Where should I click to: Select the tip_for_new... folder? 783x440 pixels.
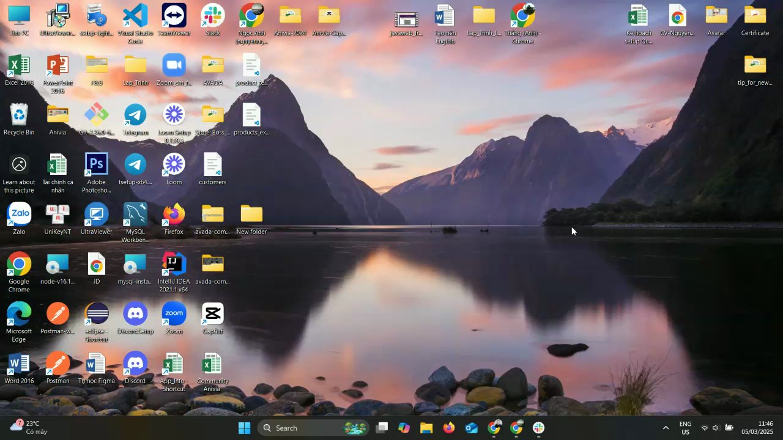click(x=755, y=70)
